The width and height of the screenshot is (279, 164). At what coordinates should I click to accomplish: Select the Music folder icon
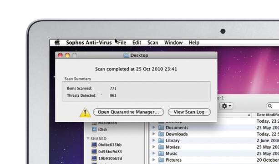pos(161,154)
